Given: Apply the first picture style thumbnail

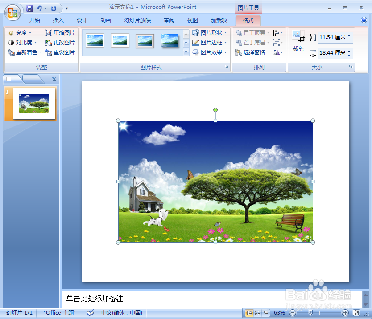Looking at the screenshot, I should tap(95, 40).
